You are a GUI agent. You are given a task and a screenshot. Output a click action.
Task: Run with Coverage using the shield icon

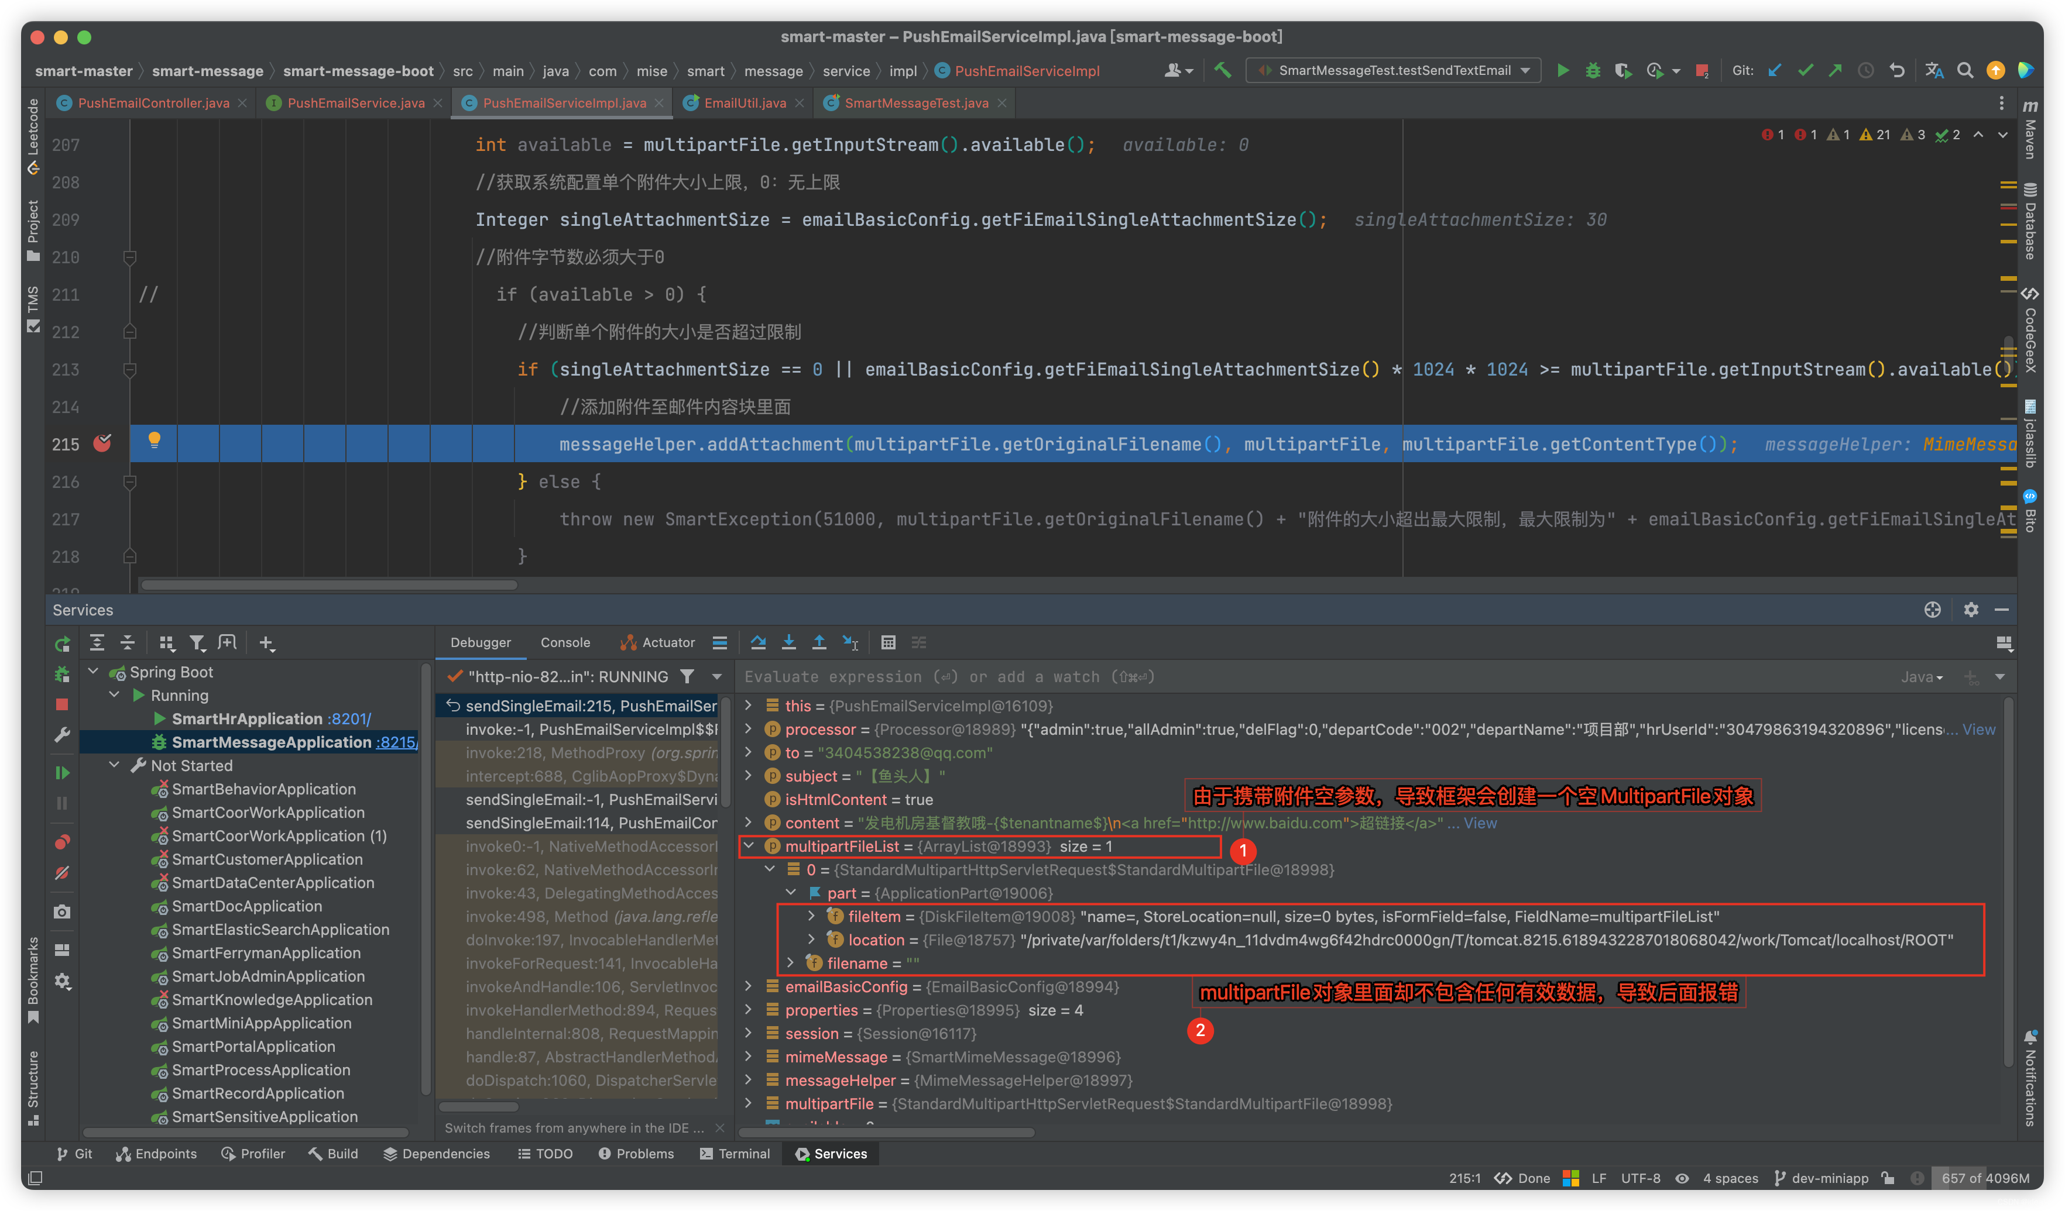(x=1623, y=70)
